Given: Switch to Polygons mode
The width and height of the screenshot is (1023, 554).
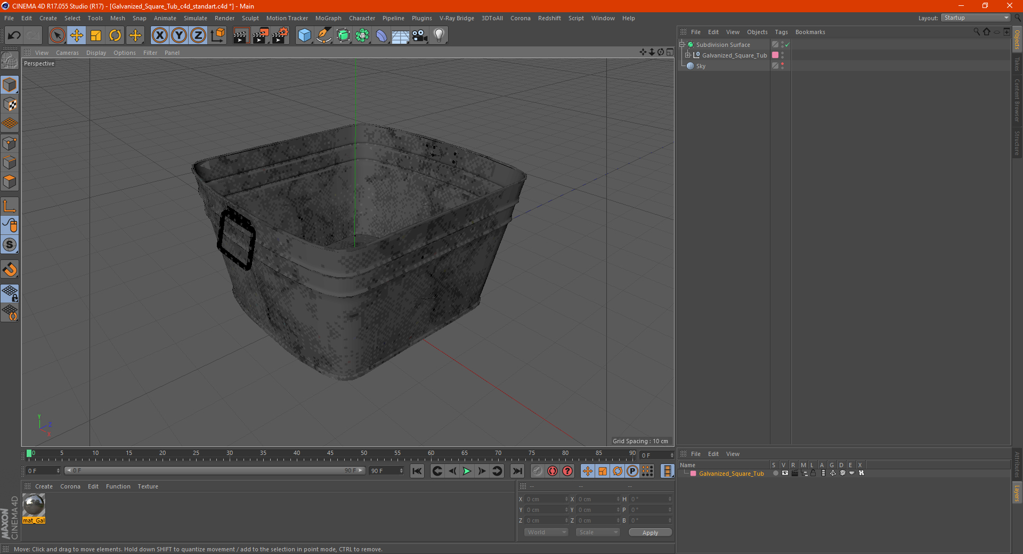Looking at the screenshot, I should click(10, 182).
